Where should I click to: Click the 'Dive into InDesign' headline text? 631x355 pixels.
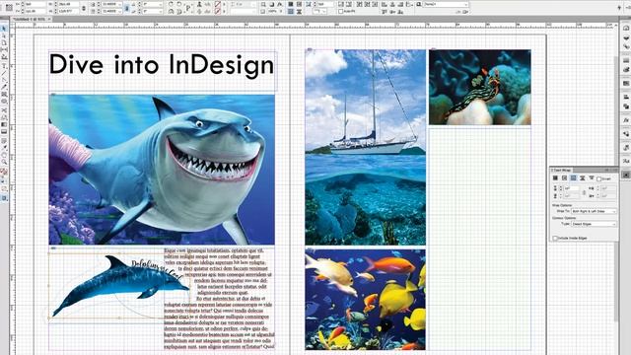coord(162,65)
